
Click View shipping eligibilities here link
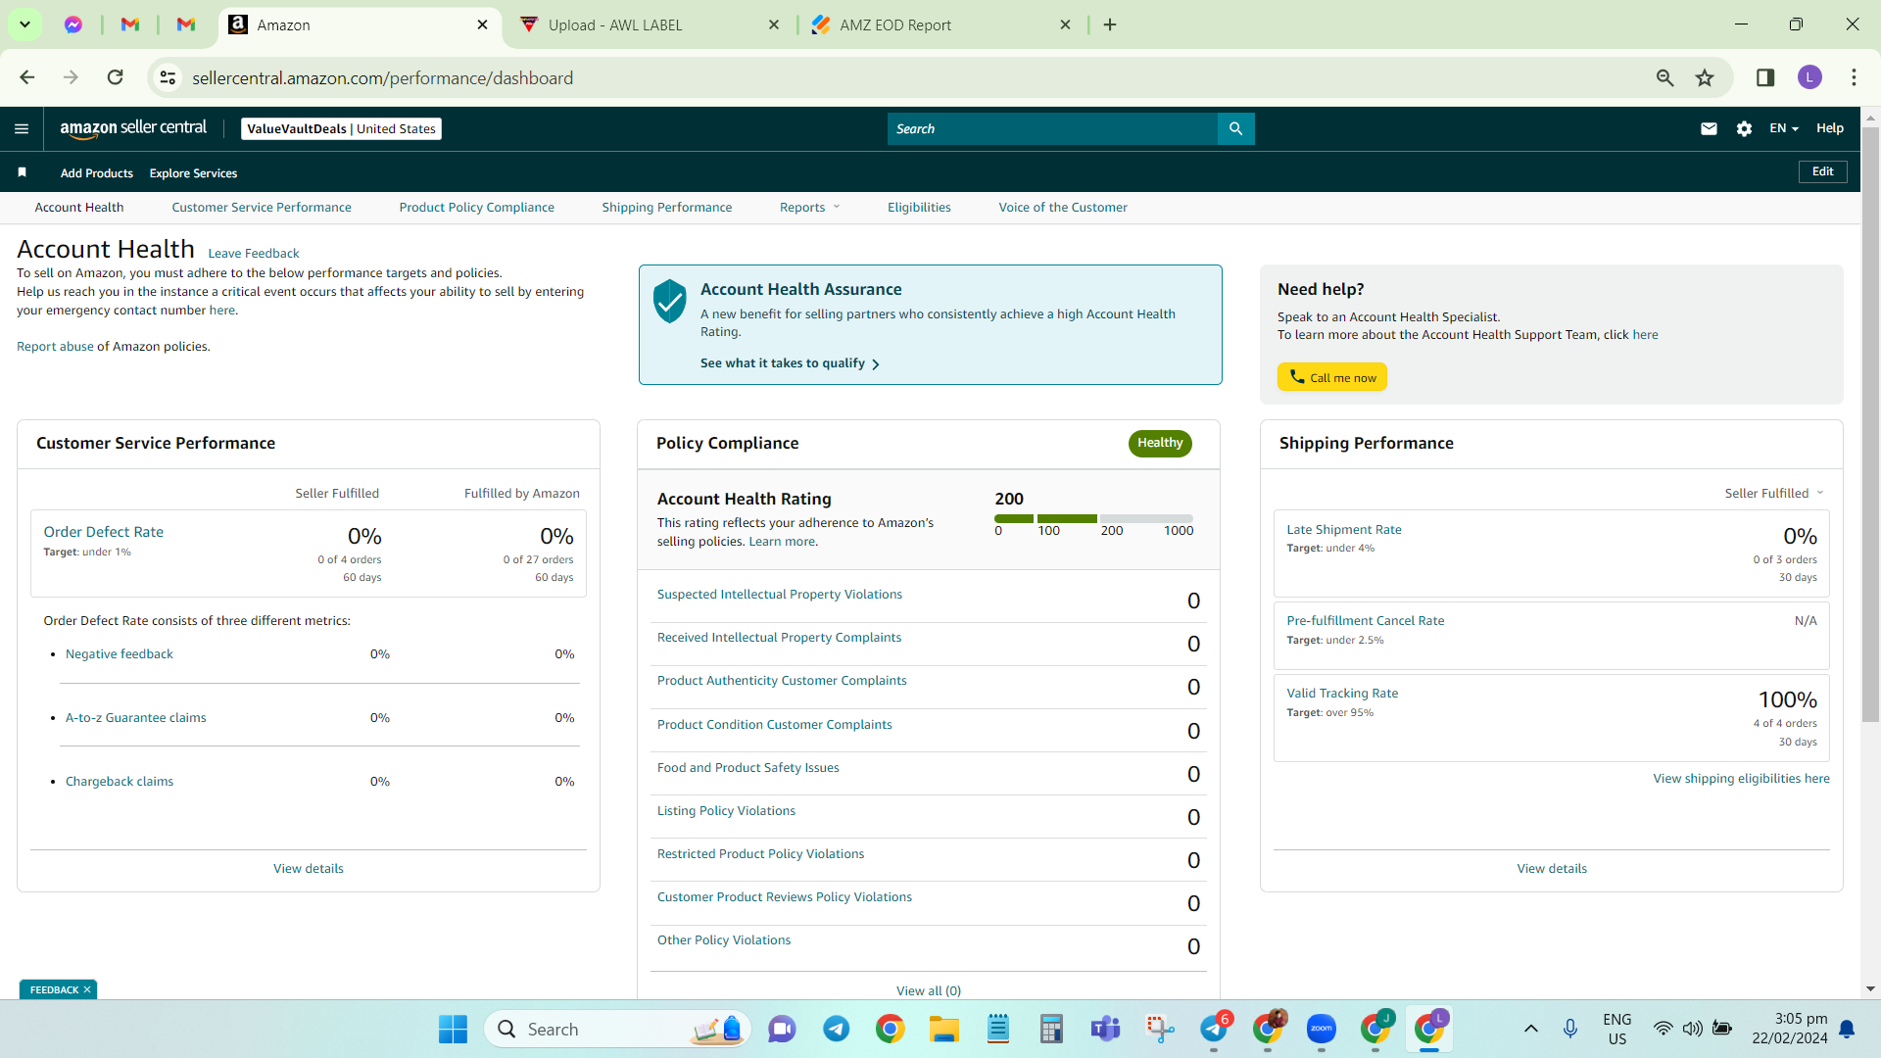click(x=1742, y=779)
